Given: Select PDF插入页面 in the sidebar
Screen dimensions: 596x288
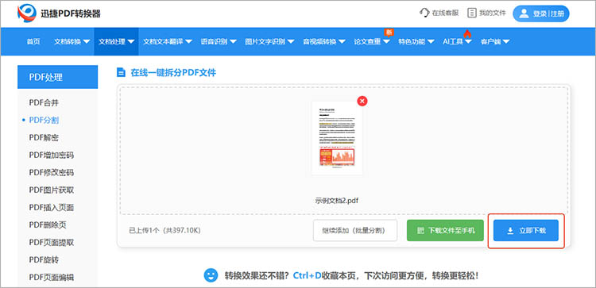Looking at the screenshot, I should (52, 208).
